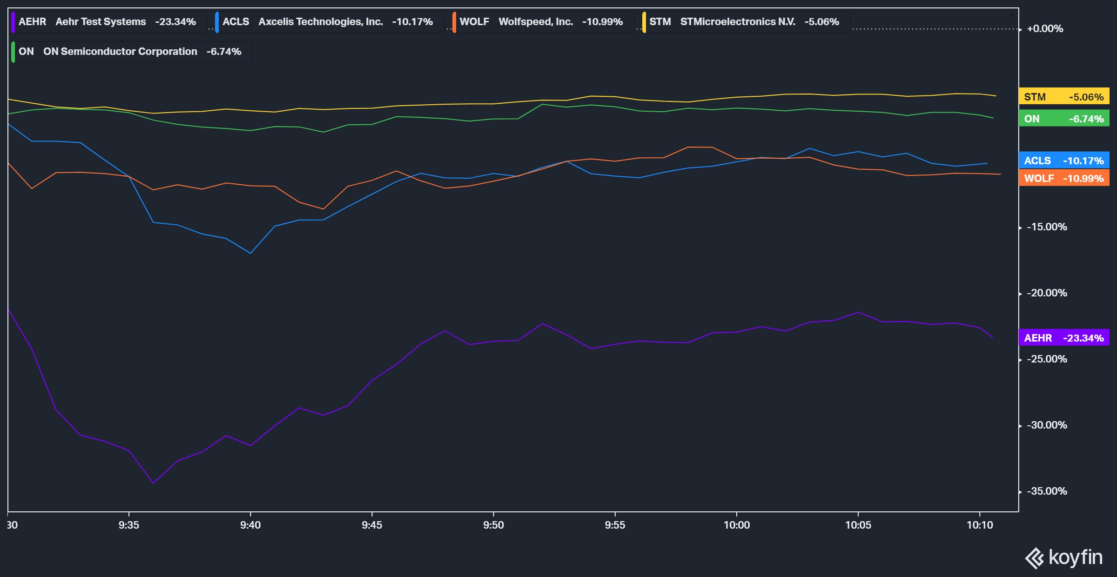The image size is (1117, 577).
Task: Click the 10:05 time axis label
Action: pyautogui.click(x=858, y=525)
